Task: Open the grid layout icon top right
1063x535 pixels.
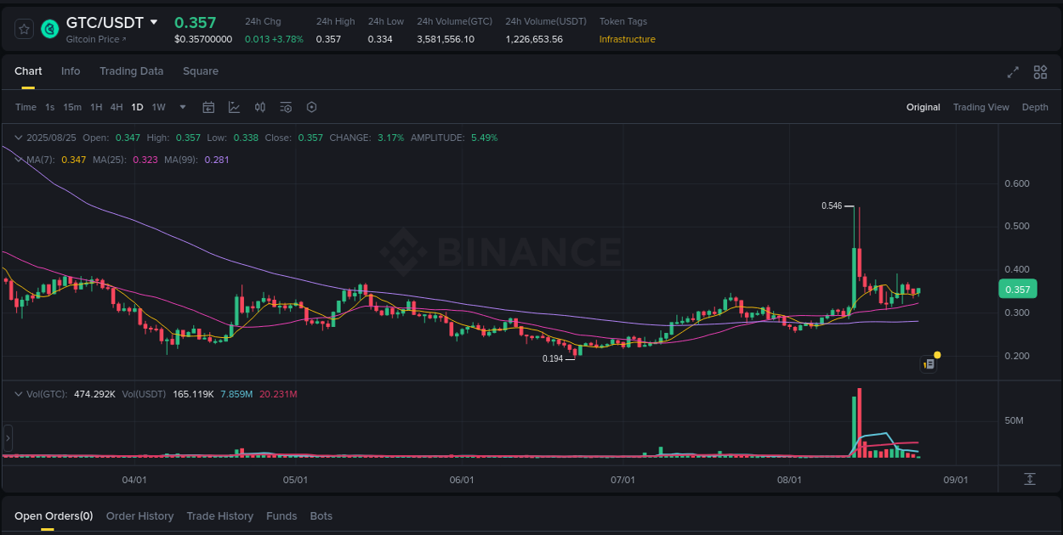Action: [1040, 72]
